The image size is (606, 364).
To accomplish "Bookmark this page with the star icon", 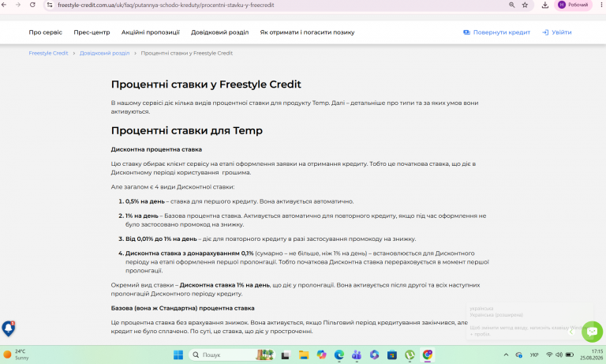I will pos(525,5).
